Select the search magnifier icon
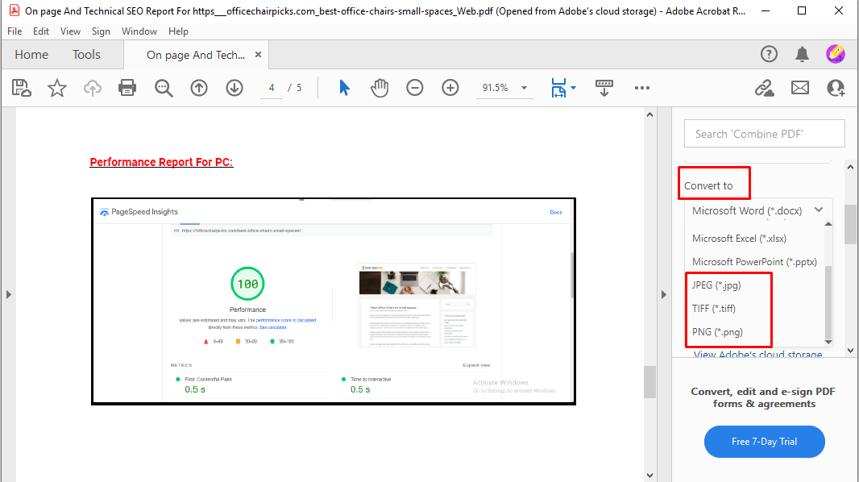859x482 pixels. pos(164,87)
